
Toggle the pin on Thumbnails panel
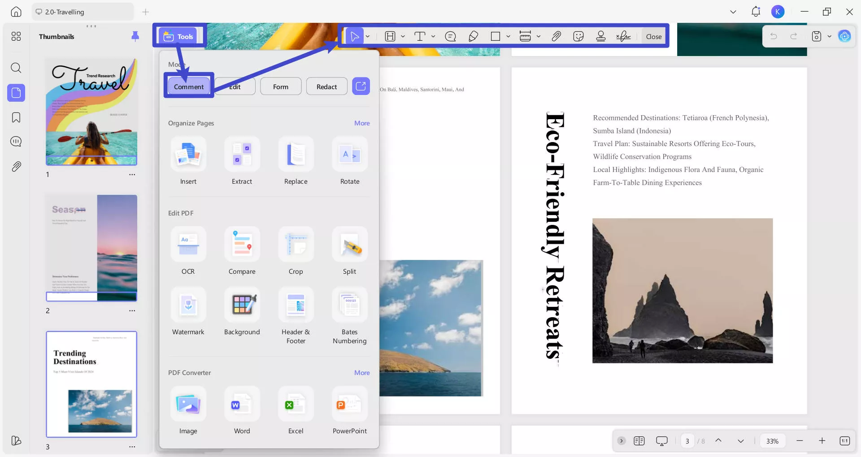tap(135, 36)
